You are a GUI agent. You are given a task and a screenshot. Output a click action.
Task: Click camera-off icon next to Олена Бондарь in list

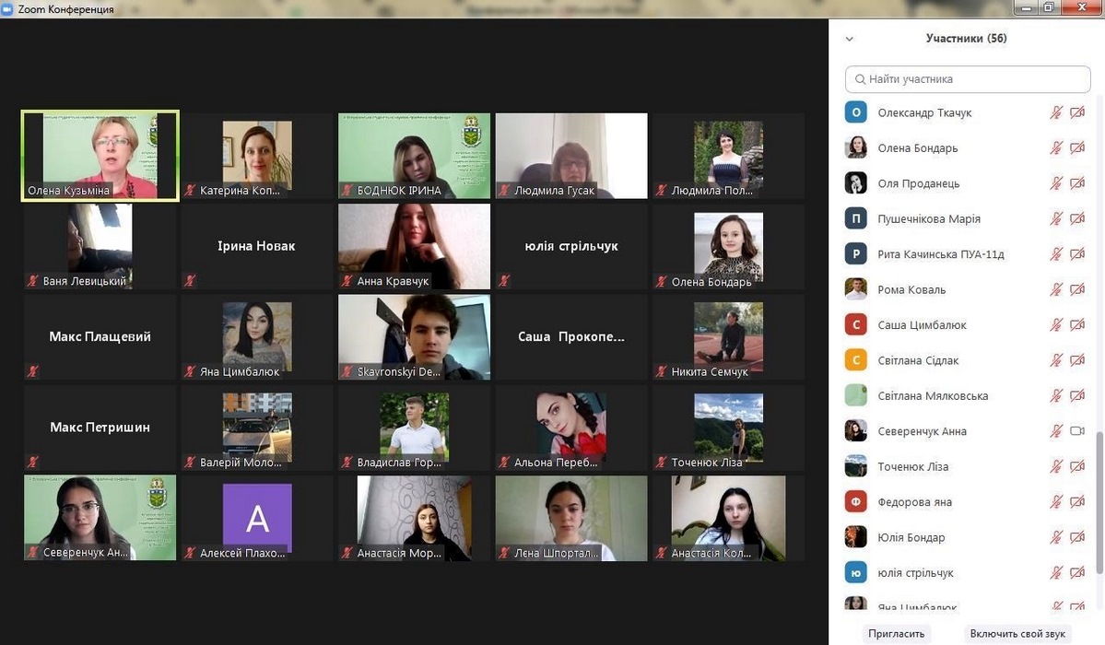[x=1076, y=148]
